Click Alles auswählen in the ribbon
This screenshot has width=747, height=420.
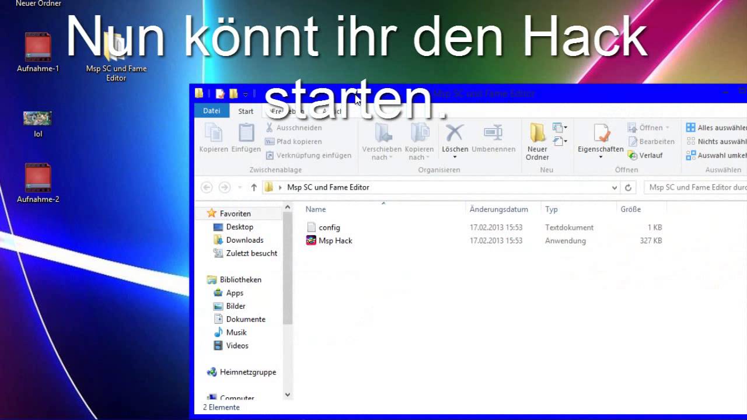[x=716, y=128]
